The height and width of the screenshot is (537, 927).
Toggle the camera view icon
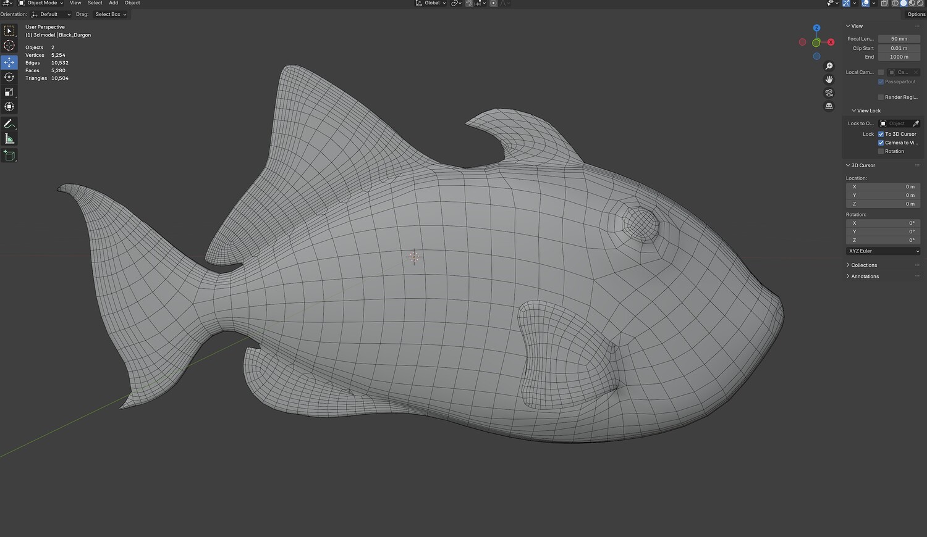[x=829, y=93]
